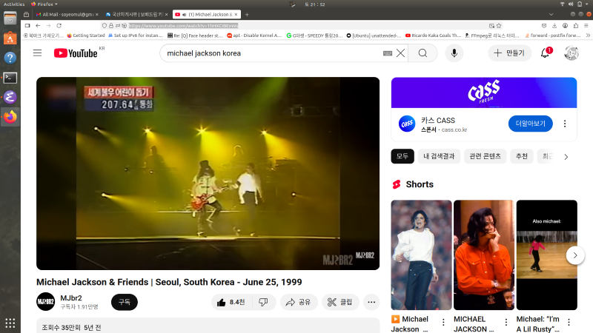The image size is (593, 333).
Task: Open Activities overview
Action: (x=14, y=4)
